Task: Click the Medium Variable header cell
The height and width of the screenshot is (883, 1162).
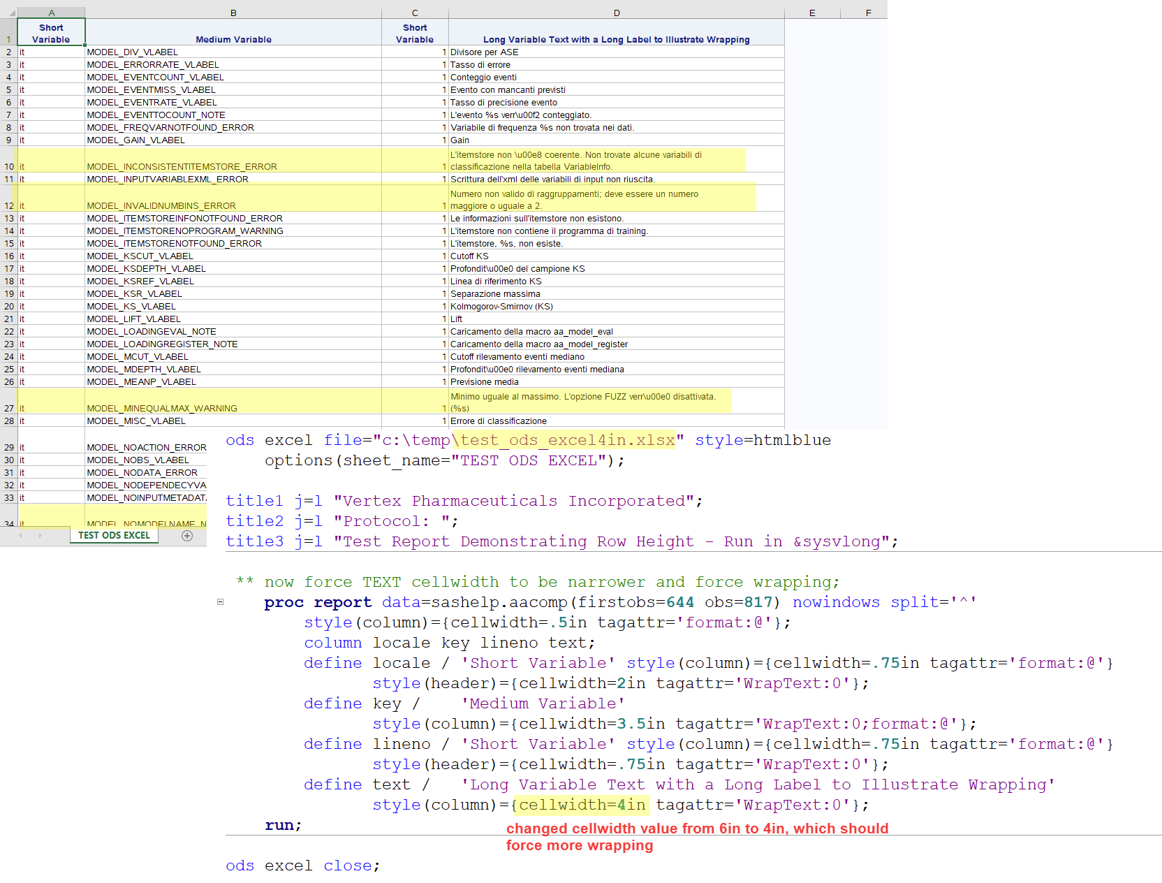Action: (x=233, y=39)
